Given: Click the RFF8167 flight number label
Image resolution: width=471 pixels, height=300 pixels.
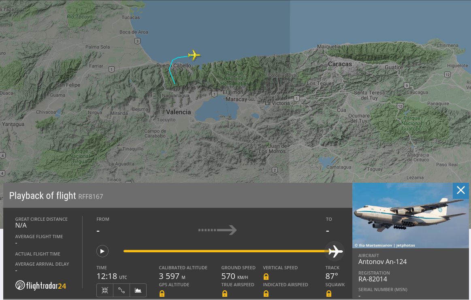Looking at the screenshot, I should (x=91, y=196).
